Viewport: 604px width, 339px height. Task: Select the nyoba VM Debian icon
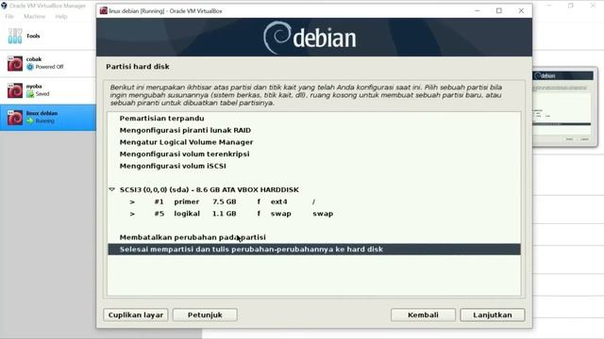(15, 90)
